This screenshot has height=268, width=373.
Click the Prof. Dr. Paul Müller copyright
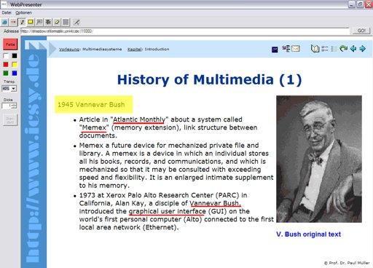pos(347,263)
